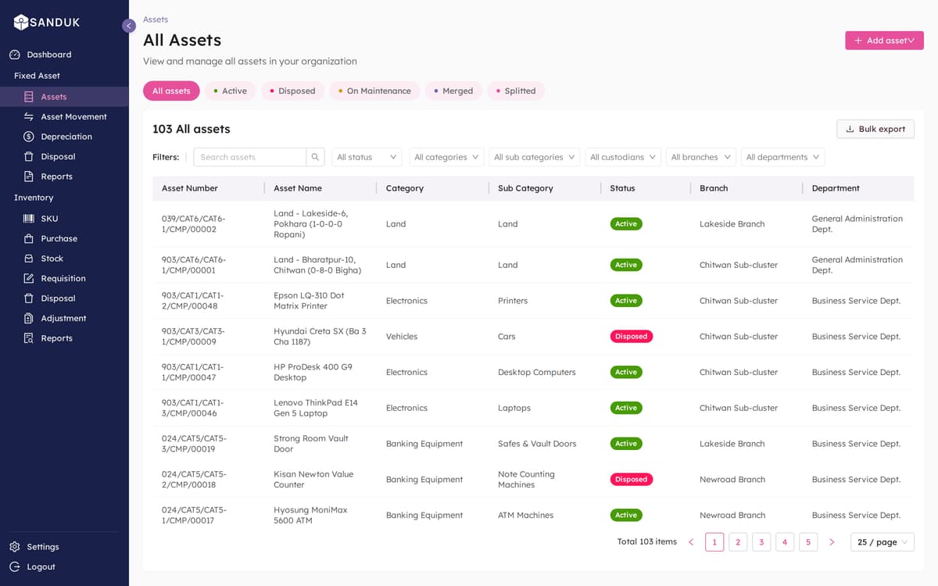938x586 pixels.
Task: Click asset number 903/CAT1/CAT1-2/CMP/00048
Action: [x=193, y=301]
